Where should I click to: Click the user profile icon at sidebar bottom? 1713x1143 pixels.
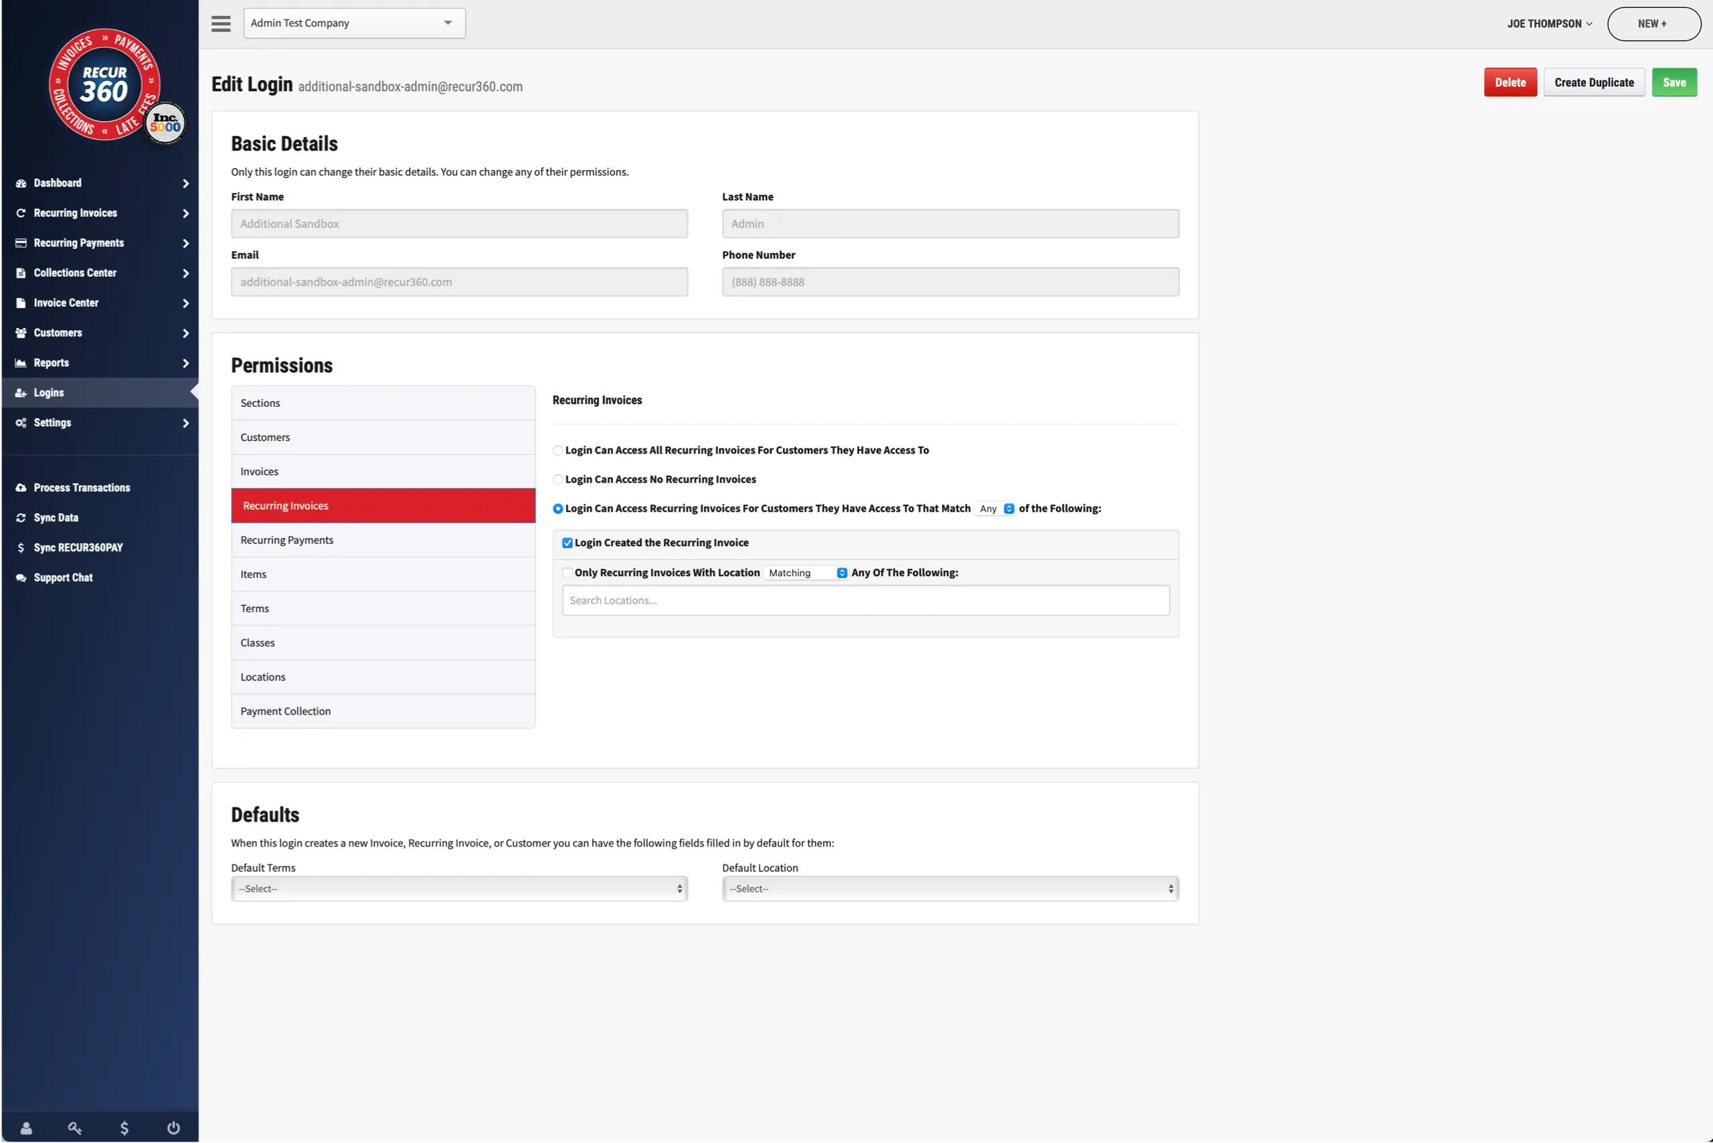[26, 1128]
